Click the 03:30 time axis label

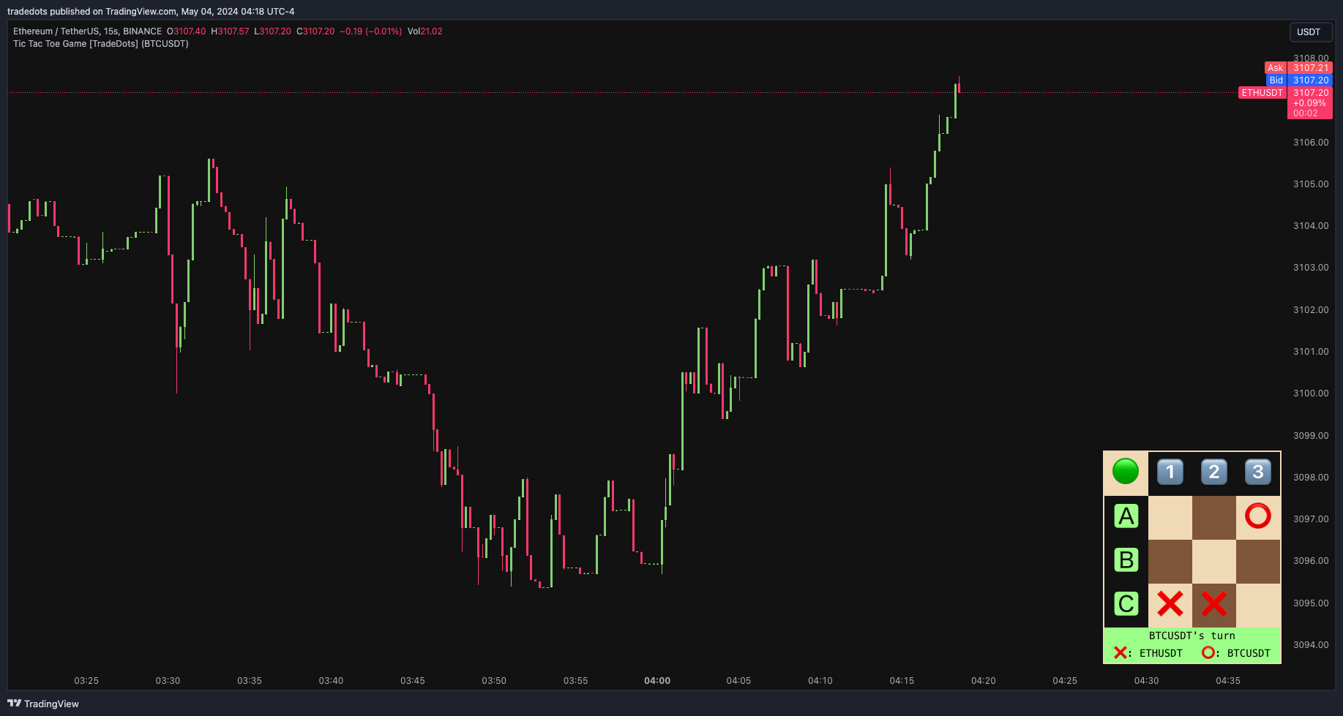168,681
